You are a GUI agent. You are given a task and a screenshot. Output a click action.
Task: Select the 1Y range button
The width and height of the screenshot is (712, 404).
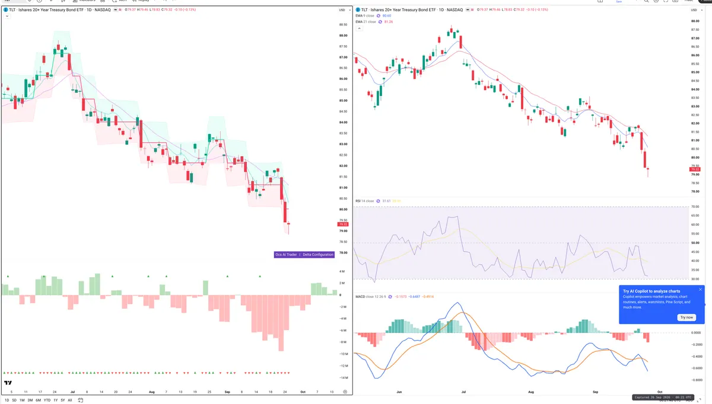pos(55,400)
